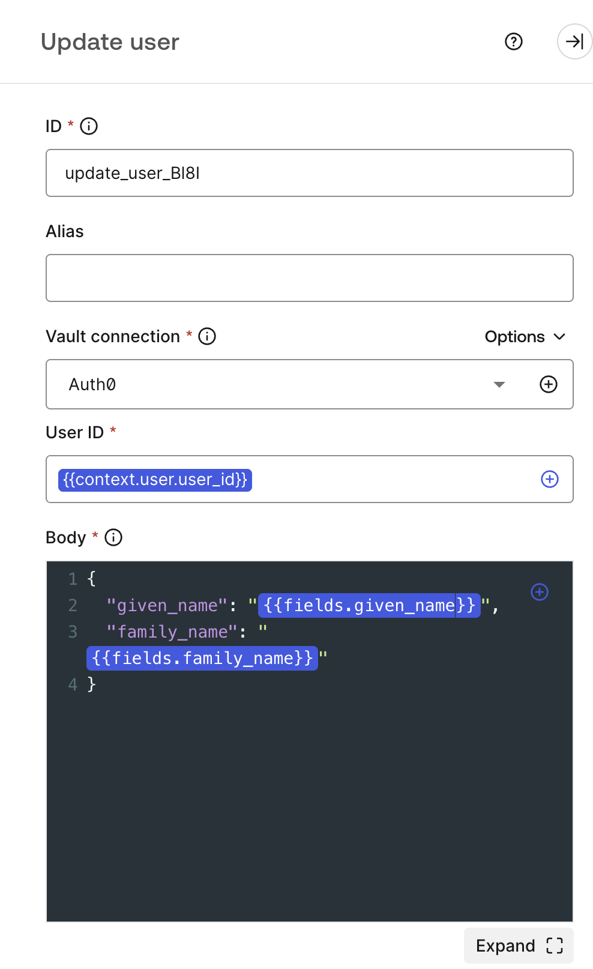Collapse the Update user side panel
593x969 pixels.
tap(574, 41)
